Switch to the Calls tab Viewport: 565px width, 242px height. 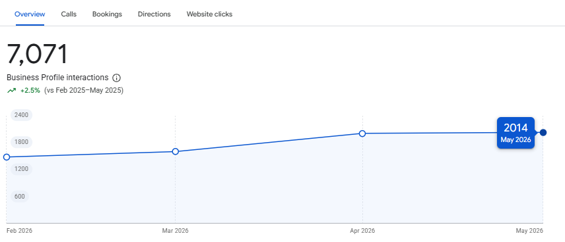pos(69,14)
